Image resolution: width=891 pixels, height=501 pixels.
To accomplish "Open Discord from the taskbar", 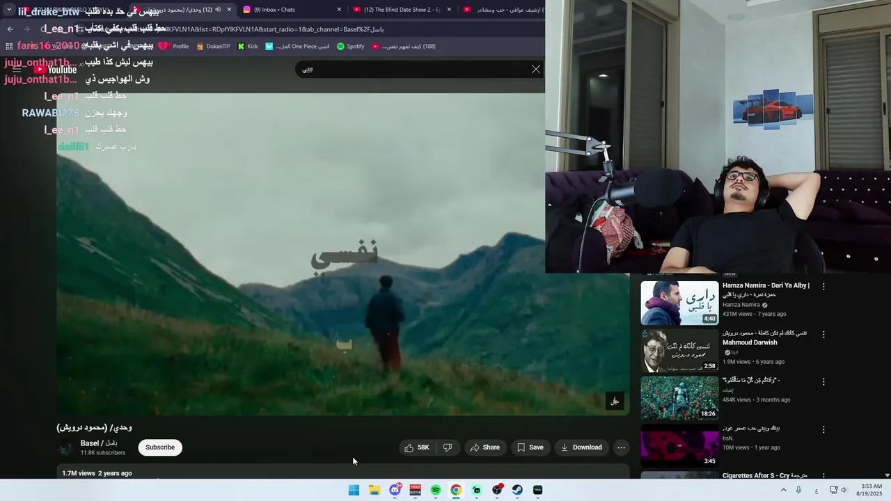I will (x=395, y=490).
